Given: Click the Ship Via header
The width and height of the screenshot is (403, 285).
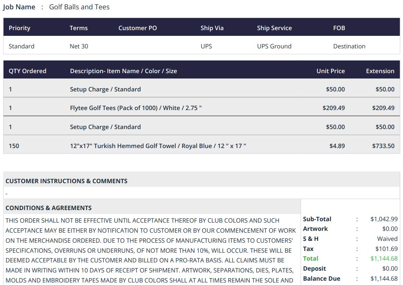Looking at the screenshot, I should pyautogui.click(x=212, y=28).
